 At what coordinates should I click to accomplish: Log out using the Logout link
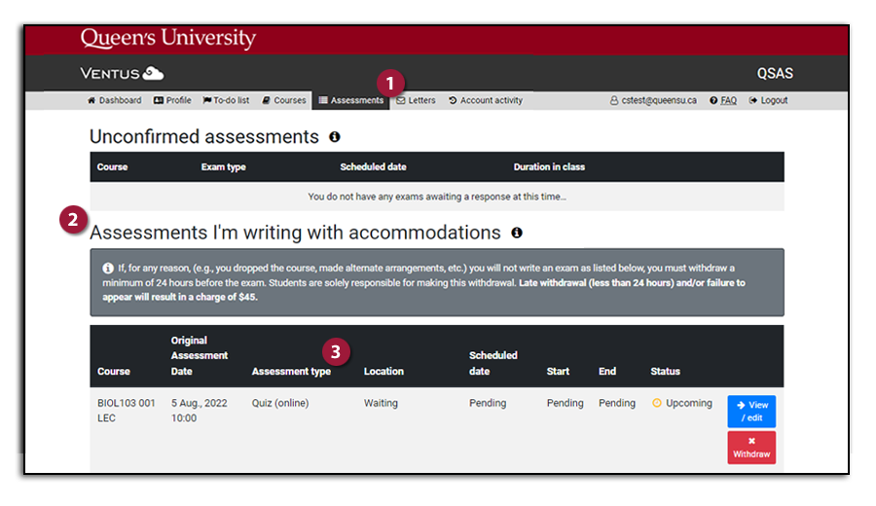point(769,100)
